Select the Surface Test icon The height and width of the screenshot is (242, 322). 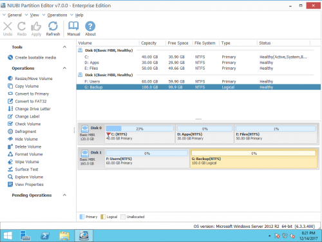click(x=10, y=169)
